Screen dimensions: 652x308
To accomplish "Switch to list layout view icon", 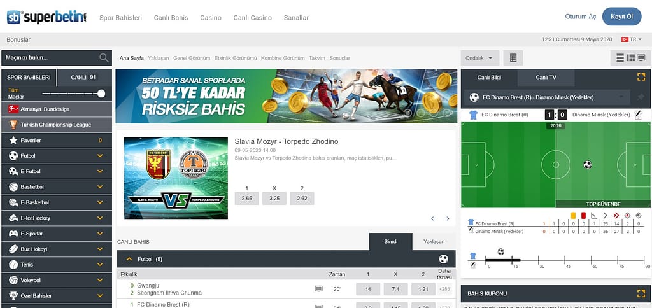I will [x=620, y=58].
